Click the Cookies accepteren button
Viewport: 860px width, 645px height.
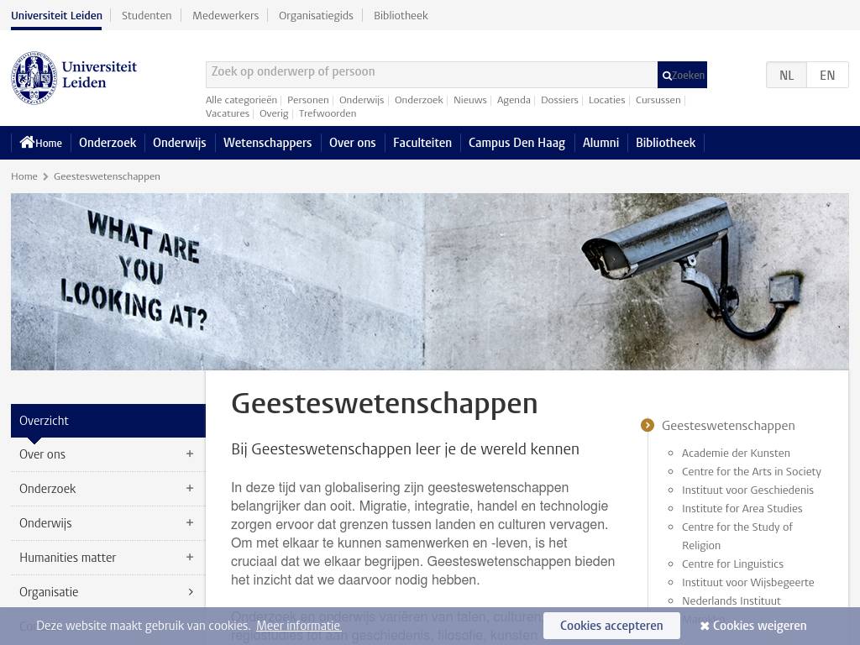click(611, 626)
